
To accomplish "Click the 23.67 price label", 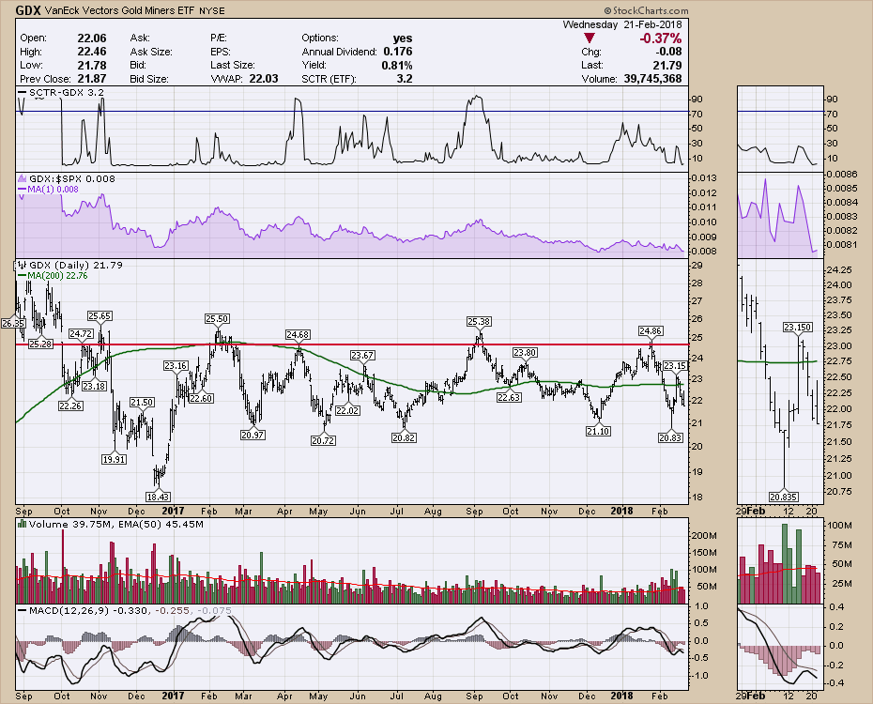I will pos(362,355).
